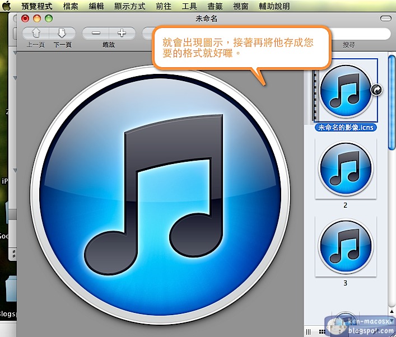Zoom the window with the green button
Viewport: 396px width, 337px height.
pyautogui.click(x=49, y=18)
